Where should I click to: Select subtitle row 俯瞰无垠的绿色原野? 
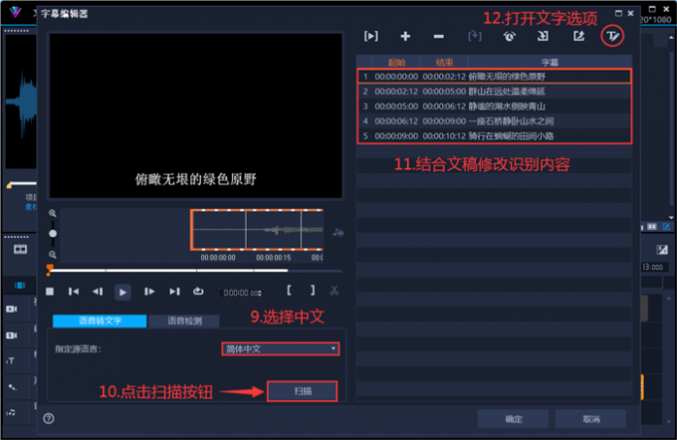coord(495,77)
